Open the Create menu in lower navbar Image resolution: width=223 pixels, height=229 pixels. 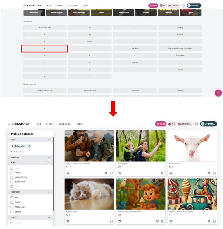tap(50, 124)
